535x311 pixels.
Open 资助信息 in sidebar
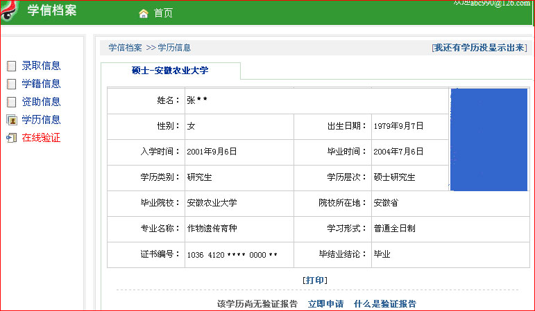(41, 102)
